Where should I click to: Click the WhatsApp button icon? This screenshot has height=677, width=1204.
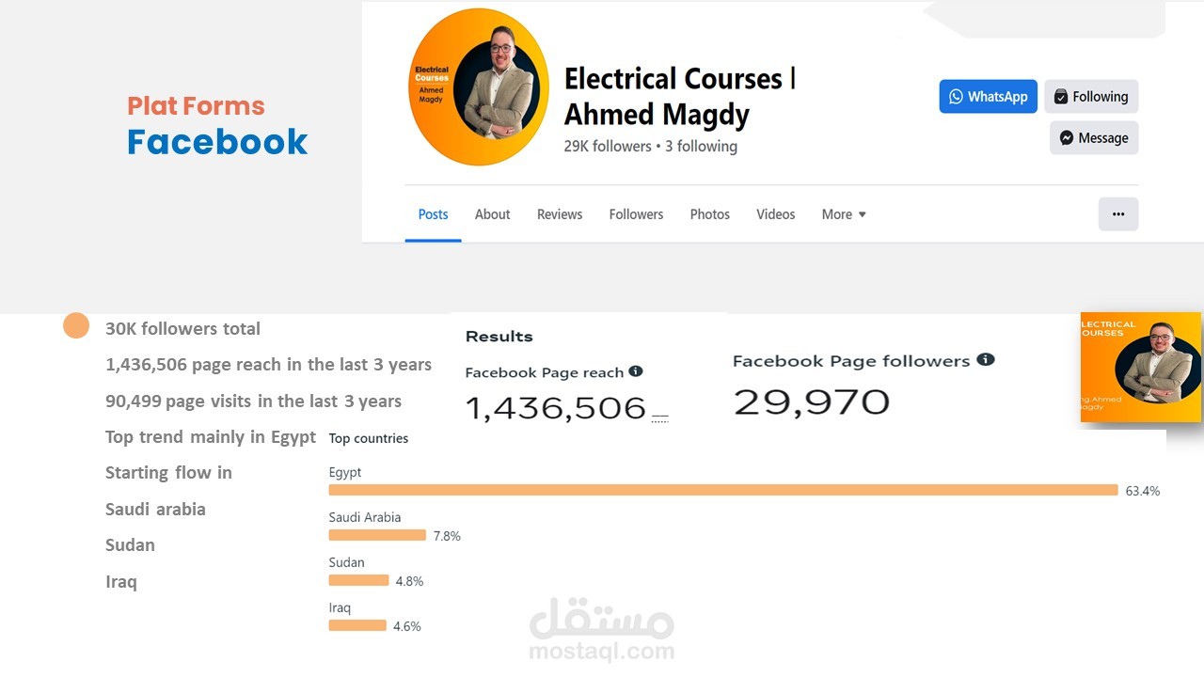tap(956, 97)
